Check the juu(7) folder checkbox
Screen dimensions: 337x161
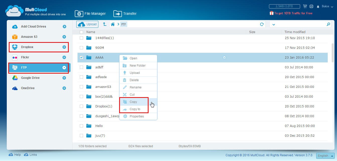click(x=81, y=135)
